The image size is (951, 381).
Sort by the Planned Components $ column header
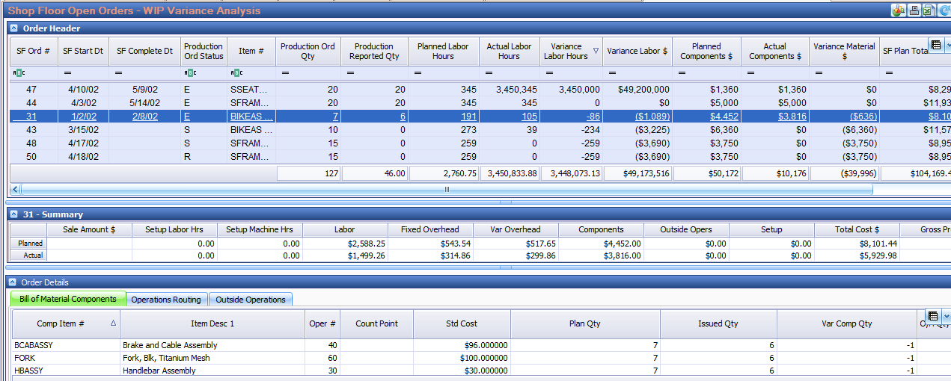(x=706, y=51)
